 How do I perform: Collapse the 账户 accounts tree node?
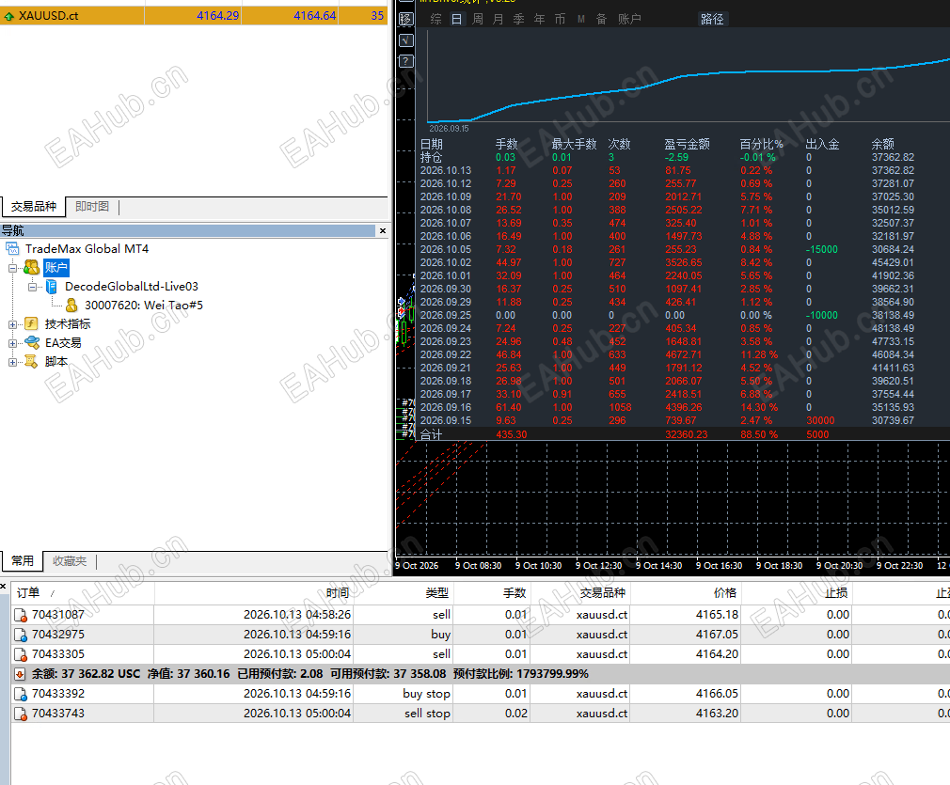point(13,268)
